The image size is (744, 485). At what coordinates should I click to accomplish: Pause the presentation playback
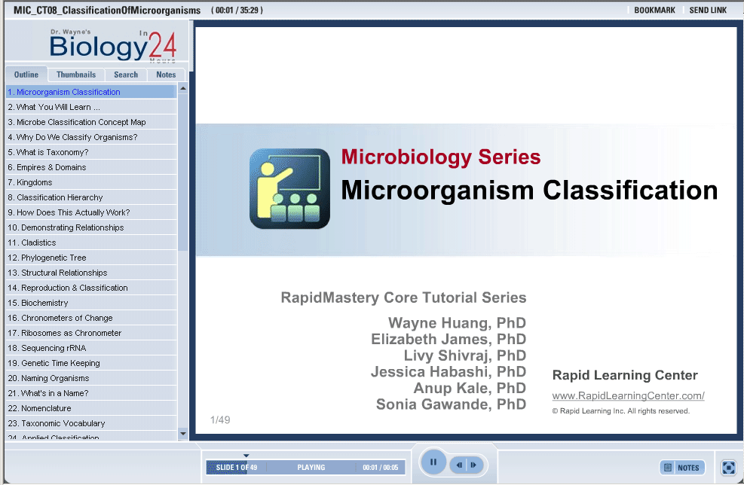[433, 462]
